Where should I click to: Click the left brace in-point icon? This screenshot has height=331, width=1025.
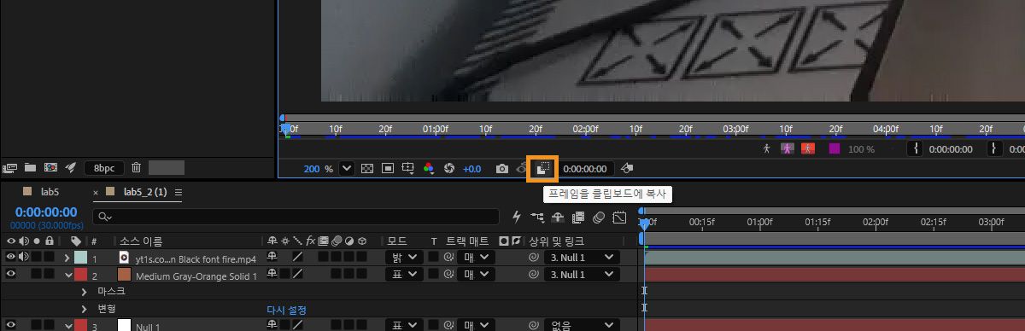917,148
